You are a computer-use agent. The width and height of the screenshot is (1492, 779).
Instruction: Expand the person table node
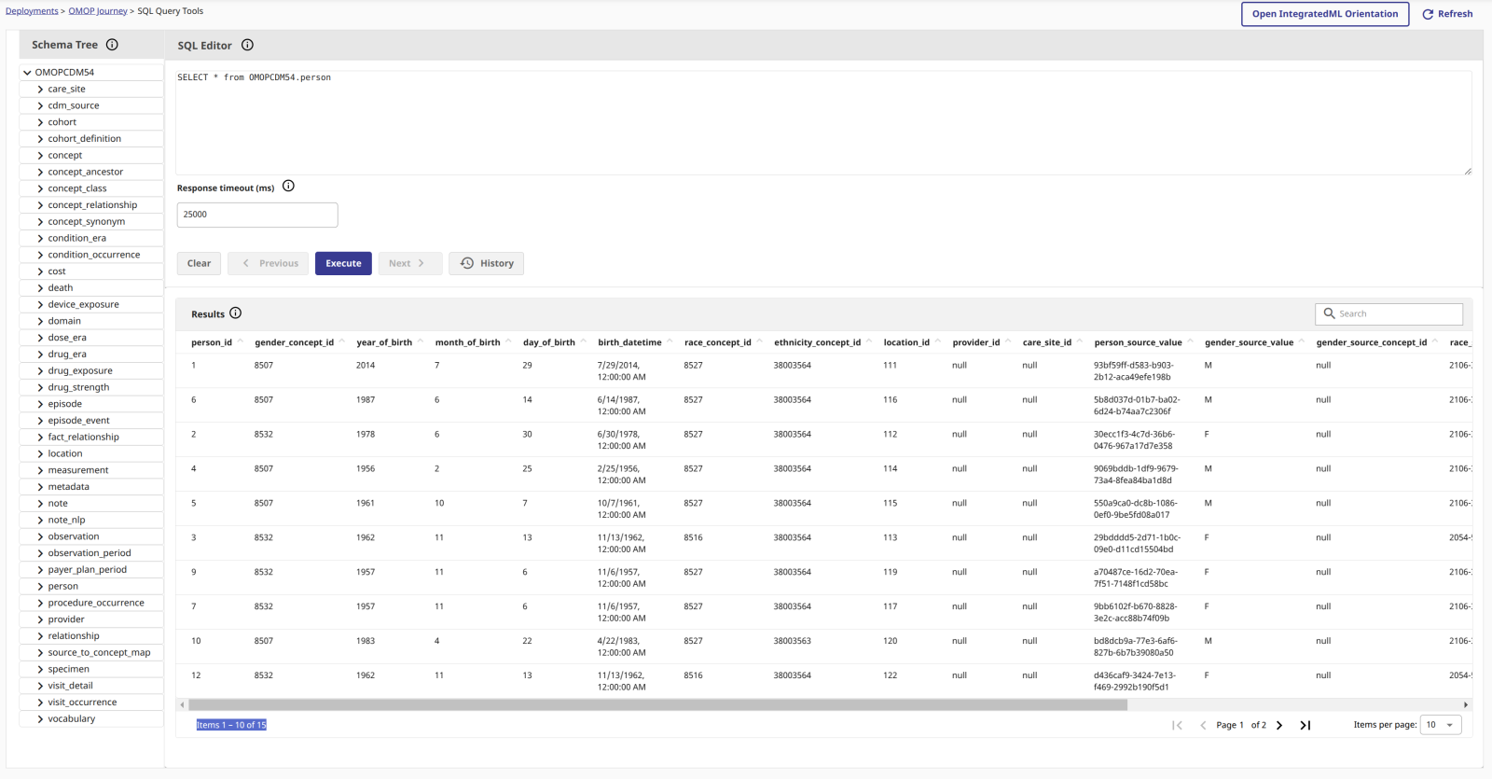tap(40, 586)
